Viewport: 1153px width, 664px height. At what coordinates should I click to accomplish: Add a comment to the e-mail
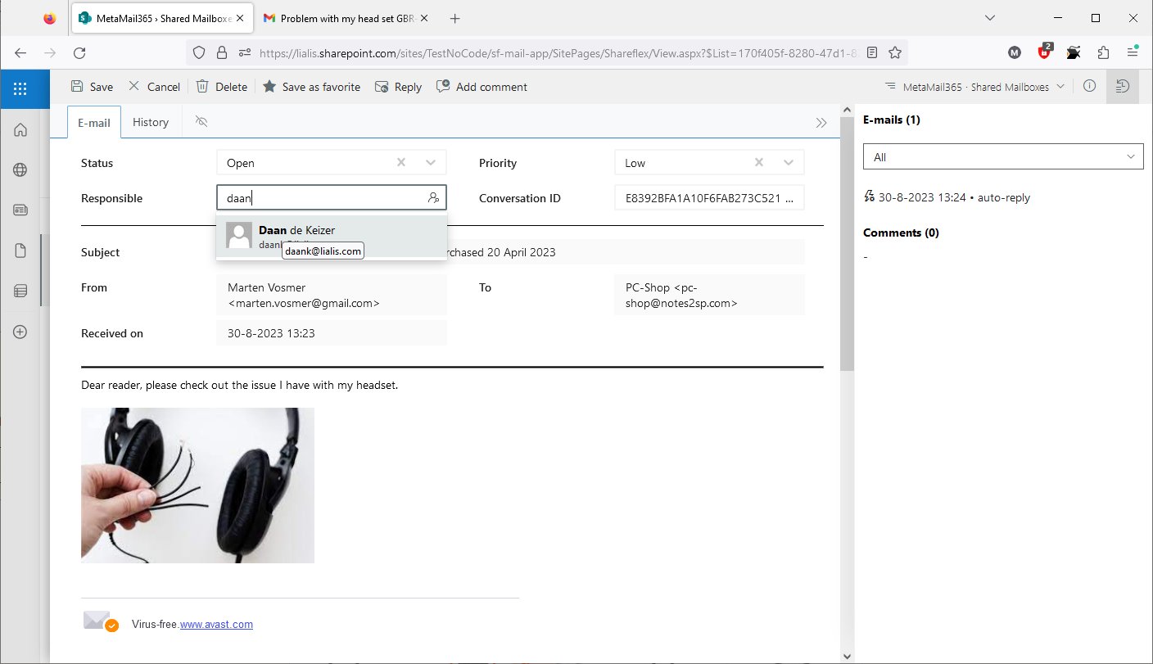point(482,87)
